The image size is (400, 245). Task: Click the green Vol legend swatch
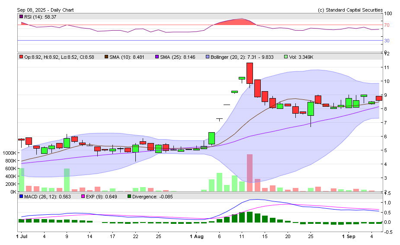(286, 57)
